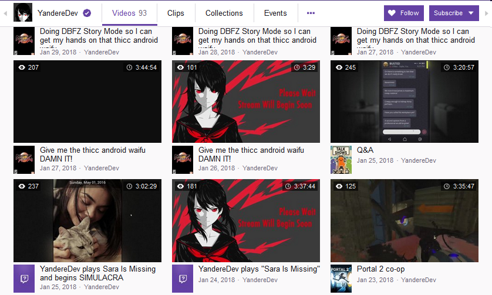Open Jan 27 Doing DBFZ Story Mode title
Screen dimensions: 492x295
416,36
